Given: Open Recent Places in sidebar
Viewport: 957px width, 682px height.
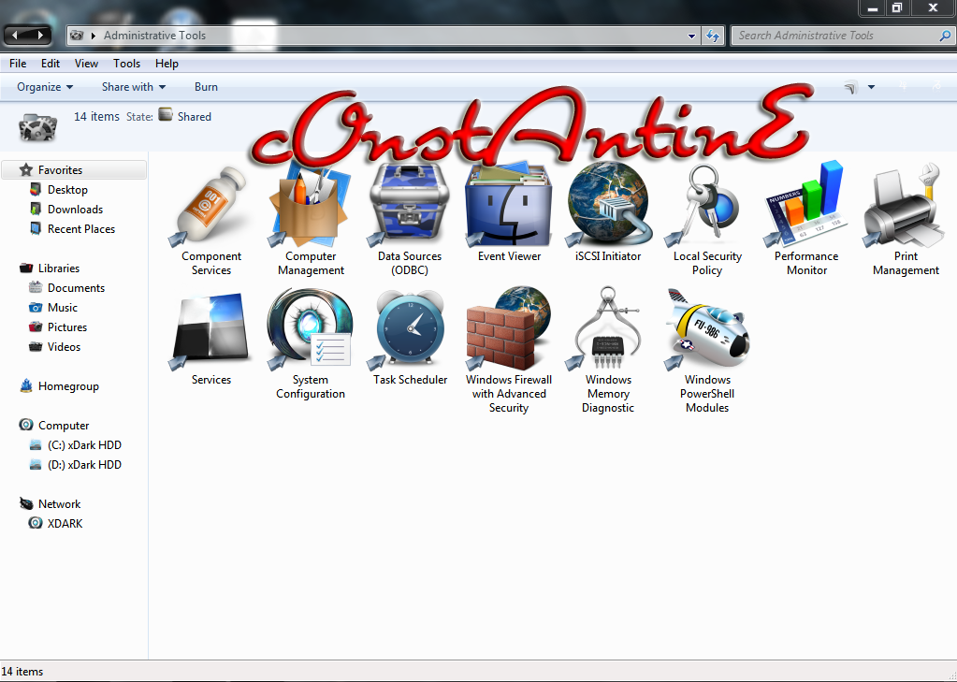Looking at the screenshot, I should (81, 229).
